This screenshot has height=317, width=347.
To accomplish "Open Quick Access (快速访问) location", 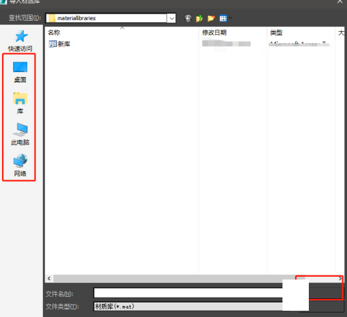I will click(20, 41).
